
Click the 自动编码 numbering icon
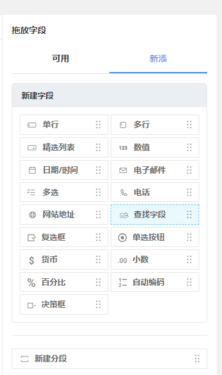(x=122, y=283)
